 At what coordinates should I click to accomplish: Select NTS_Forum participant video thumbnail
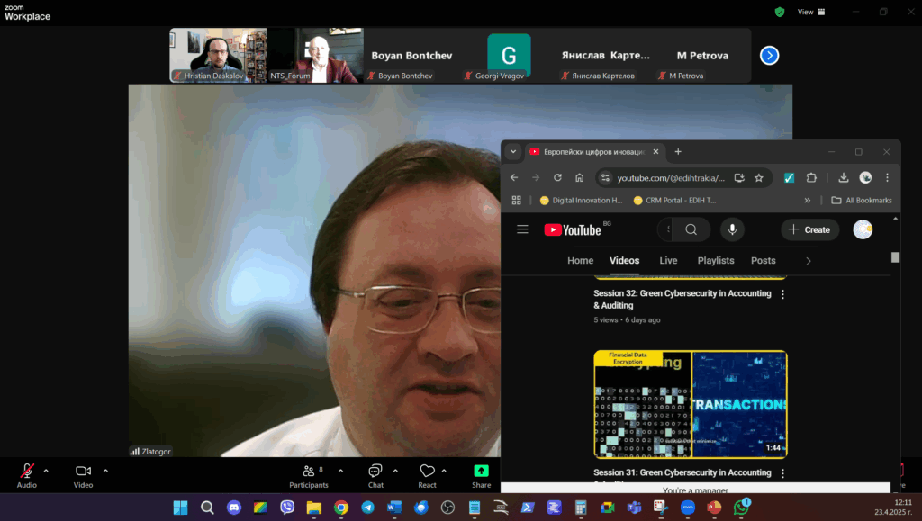coord(315,55)
